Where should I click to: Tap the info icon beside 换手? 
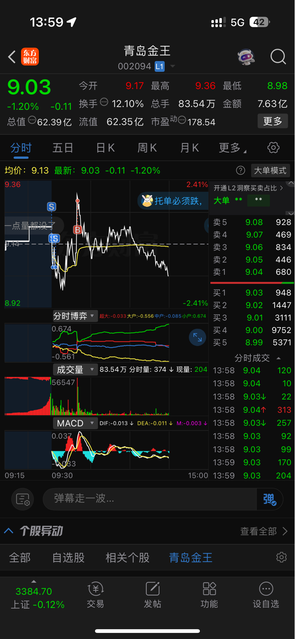pyautogui.click(x=104, y=102)
